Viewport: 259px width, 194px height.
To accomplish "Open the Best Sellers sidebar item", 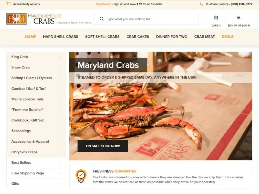I will pos(36,162).
